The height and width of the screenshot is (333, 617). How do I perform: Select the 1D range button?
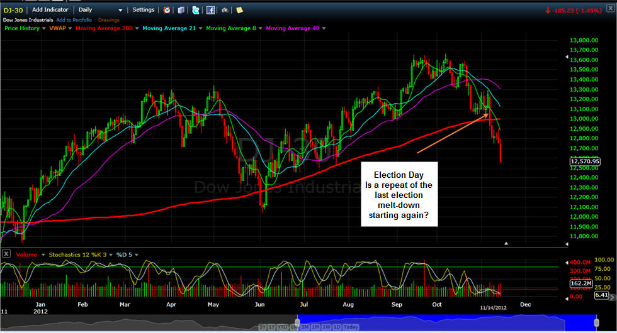pyautogui.click(x=337, y=327)
